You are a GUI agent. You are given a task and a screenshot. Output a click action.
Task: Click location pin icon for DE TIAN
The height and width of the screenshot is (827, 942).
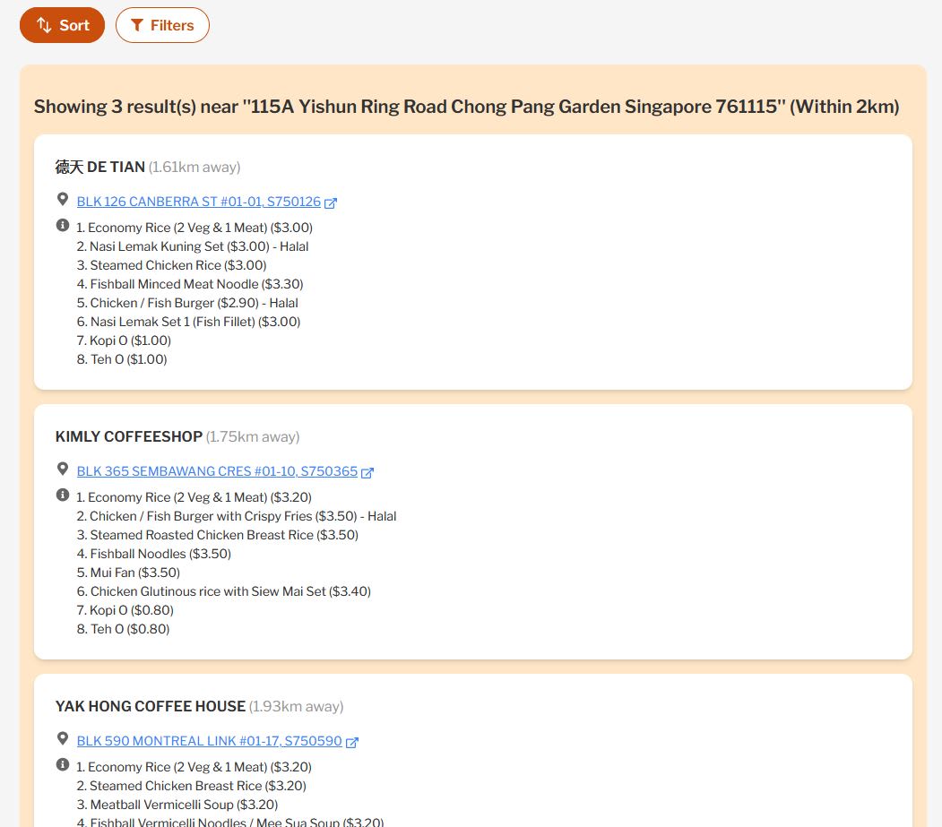pos(63,199)
